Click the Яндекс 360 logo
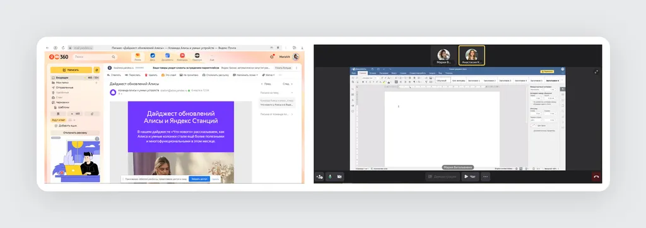The image size is (646, 228). 59,57
